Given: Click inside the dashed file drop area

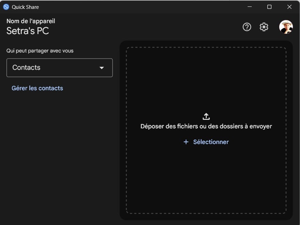Looking at the screenshot, I should point(206,180).
